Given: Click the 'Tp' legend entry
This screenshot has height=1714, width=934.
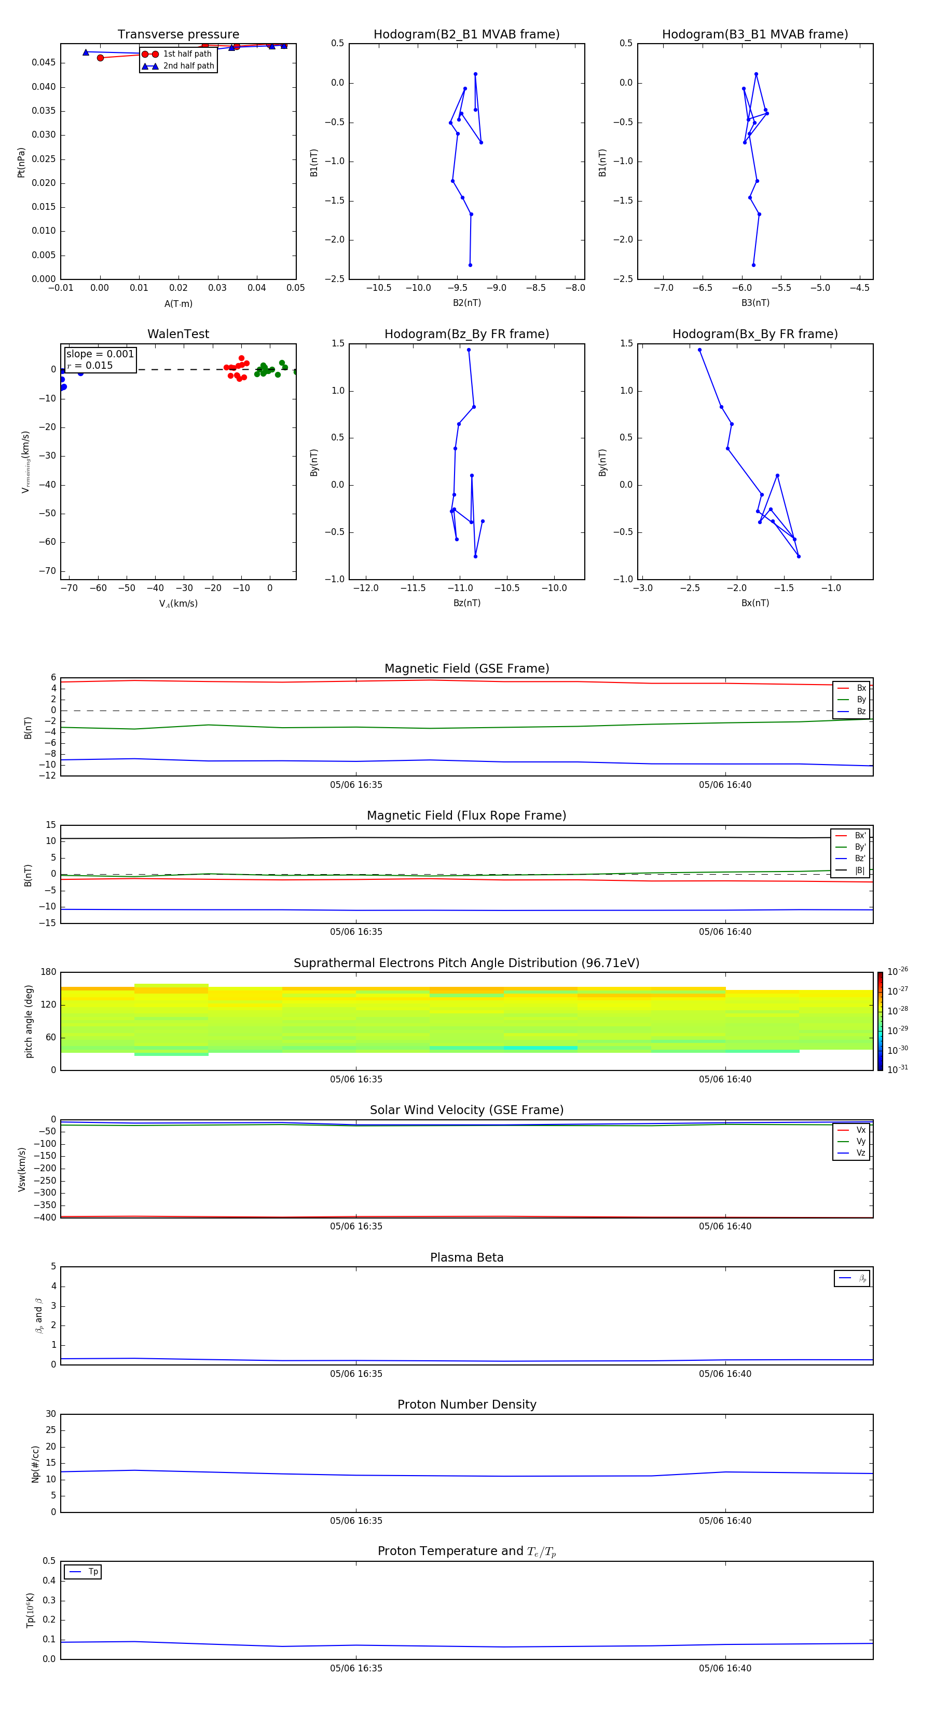Looking at the screenshot, I should coord(83,1572).
